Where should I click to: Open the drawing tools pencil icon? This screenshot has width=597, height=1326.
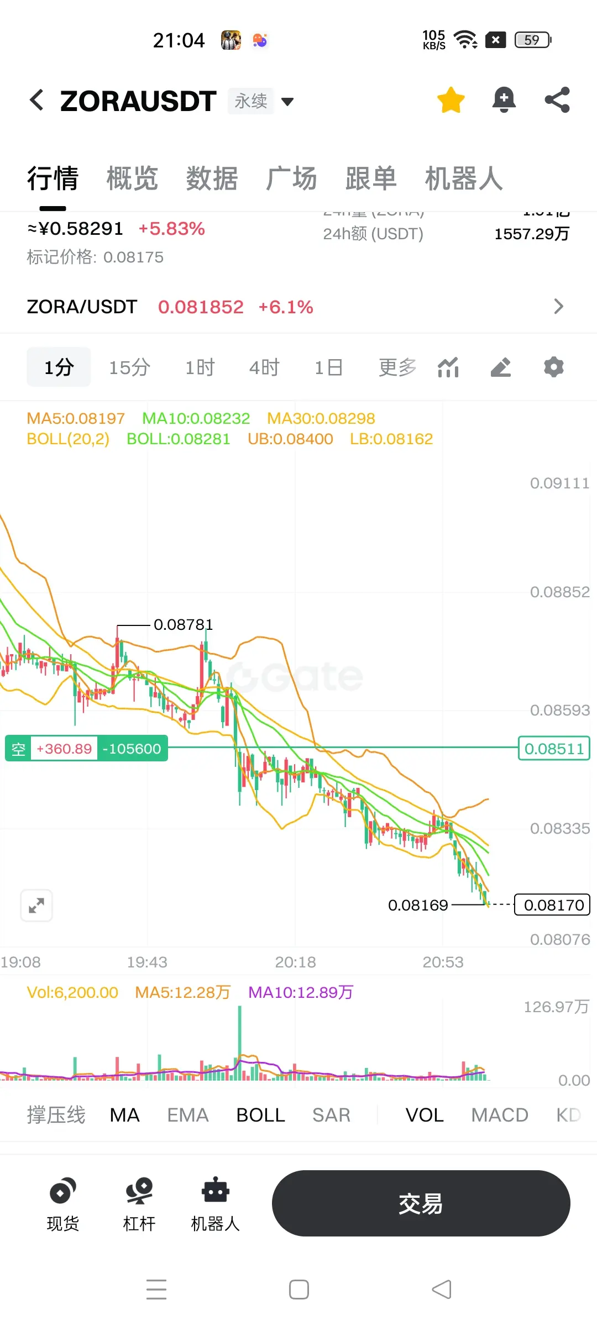pos(501,367)
